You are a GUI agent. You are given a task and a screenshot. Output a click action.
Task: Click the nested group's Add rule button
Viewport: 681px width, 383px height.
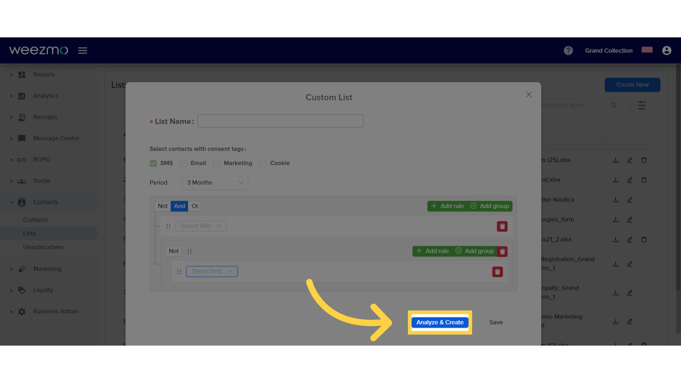pyautogui.click(x=432, y=251)
